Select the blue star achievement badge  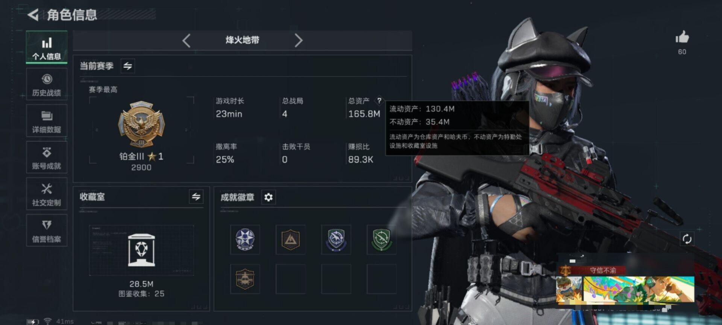tap(245, 240)
